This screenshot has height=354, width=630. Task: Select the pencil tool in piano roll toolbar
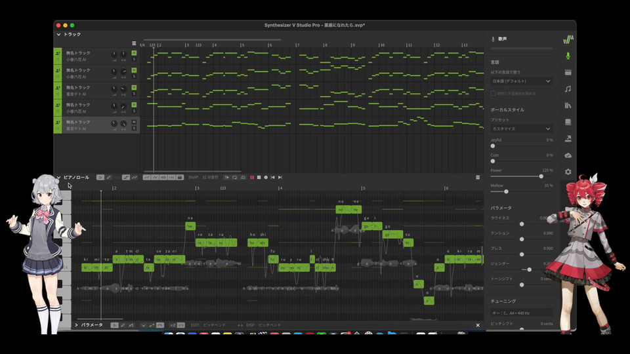[x=108, y=178]
